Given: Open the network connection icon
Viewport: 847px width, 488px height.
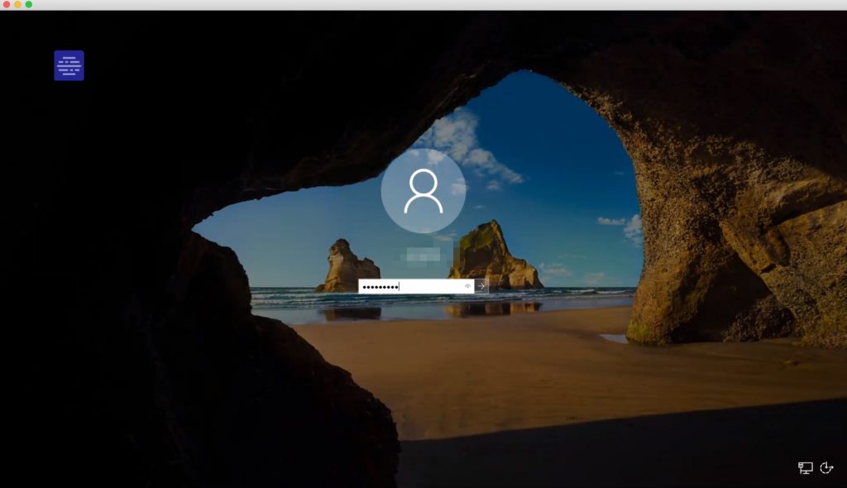Looking at the screenshot, I should (805, 468).
